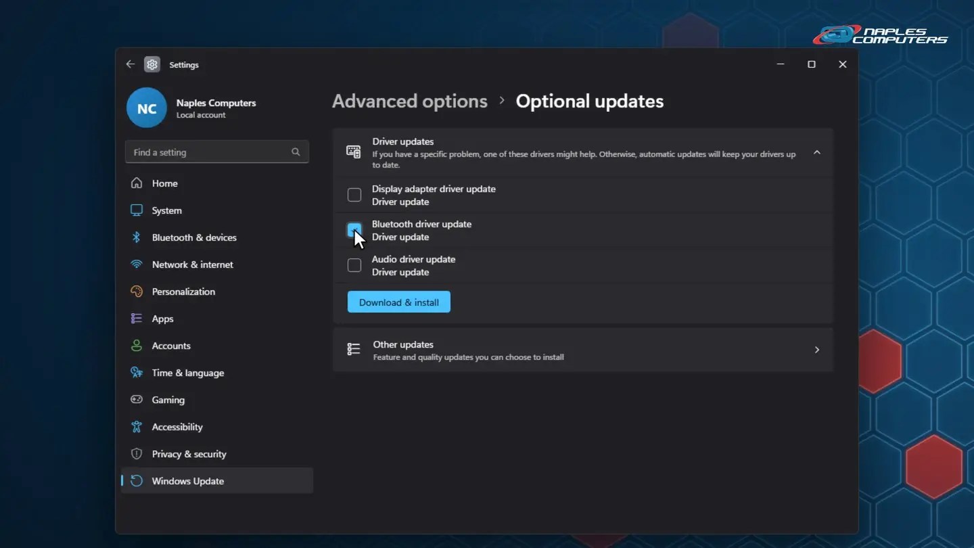The width and height of the screenshot is (974, 548).
Task: Open Privacy & security settings
Action: 217,454
